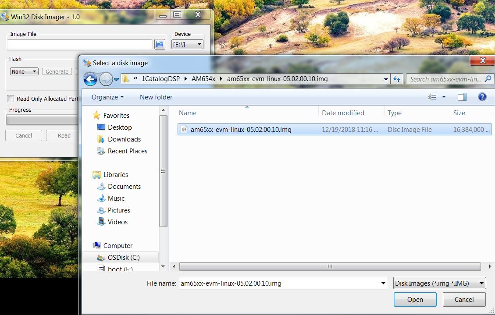Click 1CatalogDSP in the breadcrumb path
The image size is (495, 315).
pos(160,79)
